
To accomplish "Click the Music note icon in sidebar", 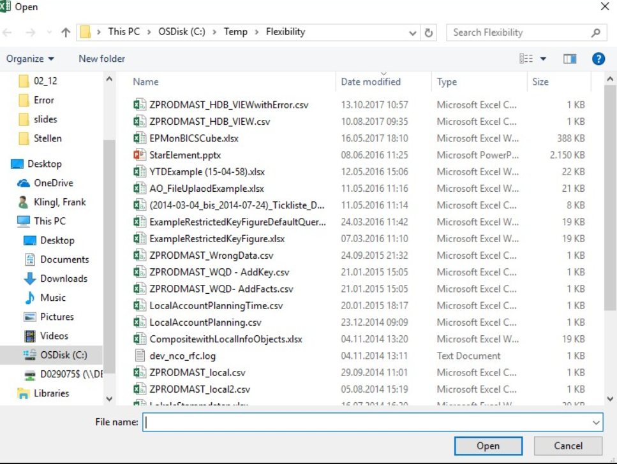I will (29, 298).
